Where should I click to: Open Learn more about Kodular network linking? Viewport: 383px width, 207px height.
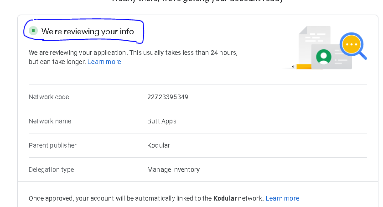(282, 198)
